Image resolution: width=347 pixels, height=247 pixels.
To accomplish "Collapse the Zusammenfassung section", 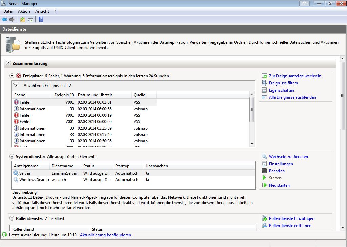I will (x=8, y=63).
